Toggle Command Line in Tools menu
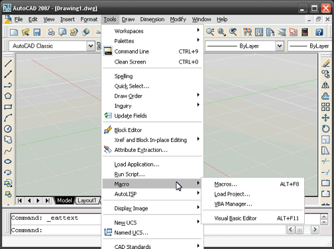The image size is (334, 249). (x=152, y=52)
